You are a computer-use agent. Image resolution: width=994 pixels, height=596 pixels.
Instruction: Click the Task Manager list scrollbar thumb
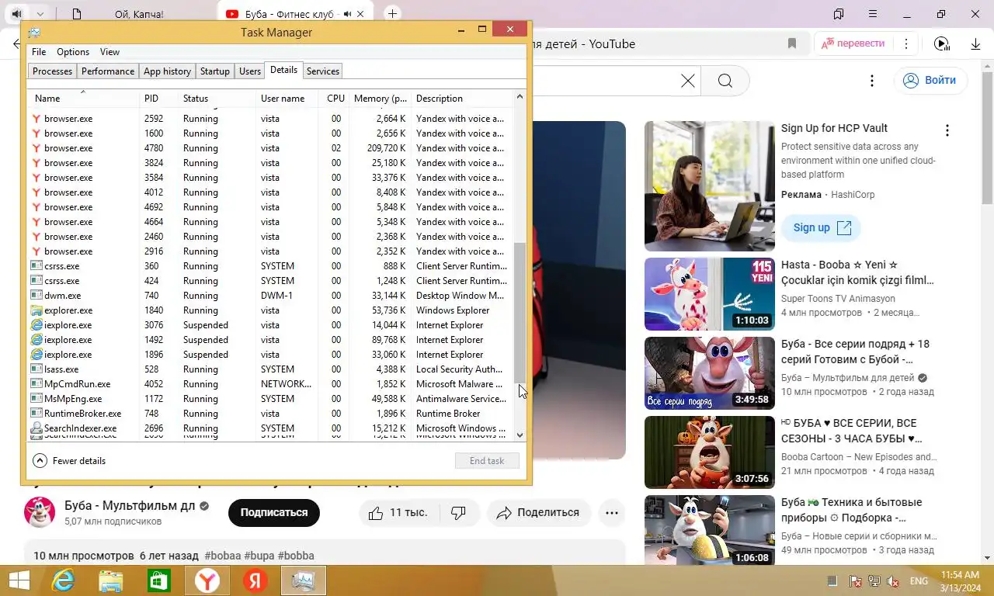(520, 312)
